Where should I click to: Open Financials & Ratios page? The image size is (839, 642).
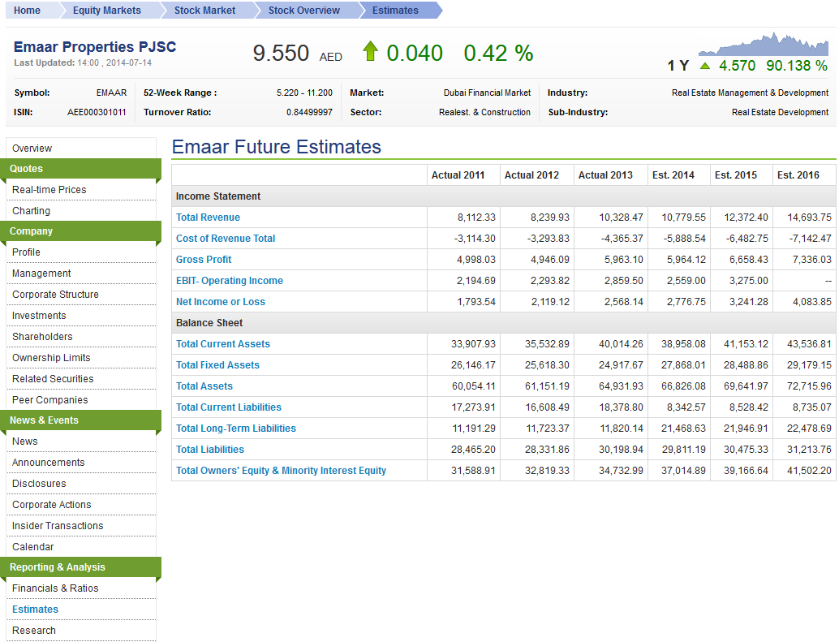(56, 588)
